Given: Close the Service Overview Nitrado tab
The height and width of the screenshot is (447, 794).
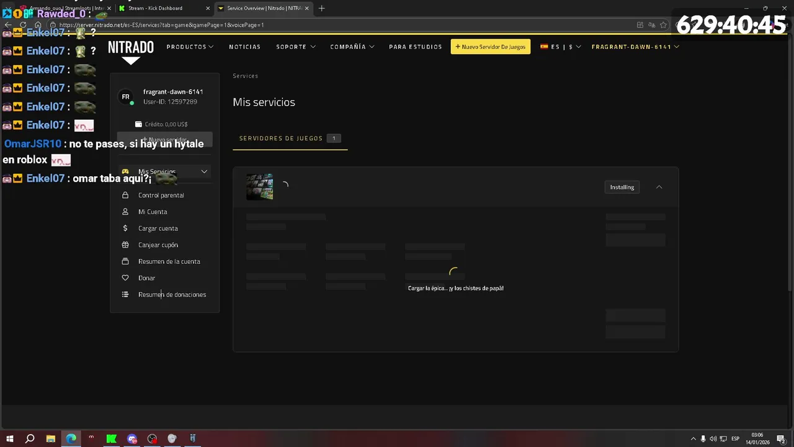Looking at the screenshot, I should click(x=306, y=8).
